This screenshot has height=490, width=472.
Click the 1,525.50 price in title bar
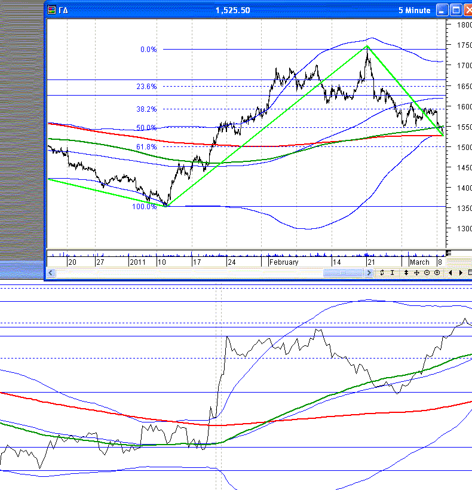click(x=232, y=10)
